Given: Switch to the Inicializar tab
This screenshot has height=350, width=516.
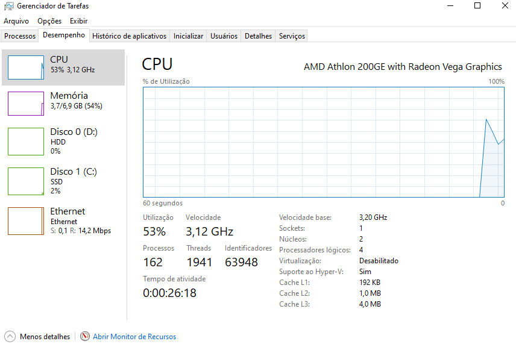Looking at the screenshot, I should [x=188, y=36].
